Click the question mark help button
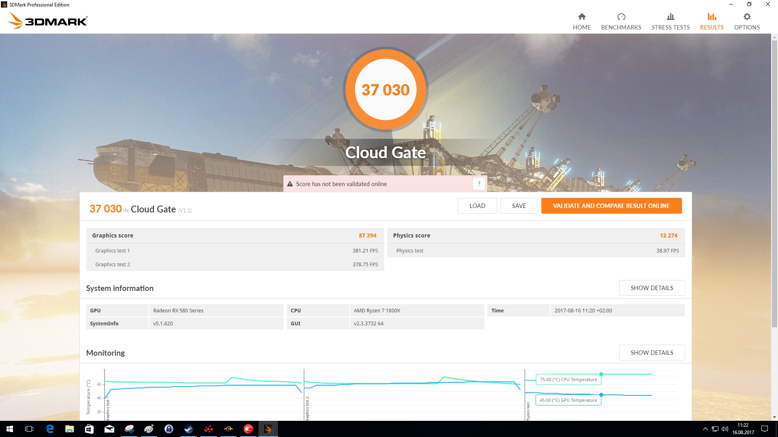This screenshot has height=437, width=778. (x=479, y=184)
